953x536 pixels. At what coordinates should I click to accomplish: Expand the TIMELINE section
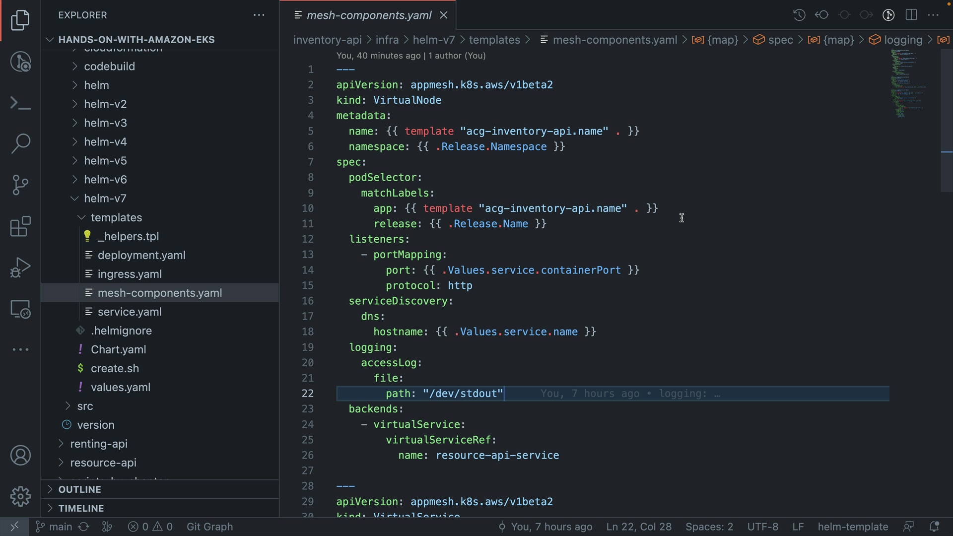coord(81,508)
